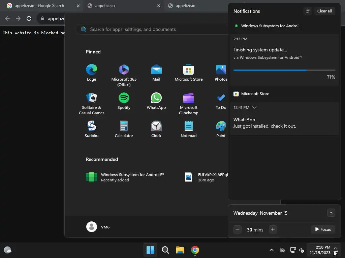Click the Start menu search box
The height and width of the screenshot is (258, 345).
coord(152,29)
